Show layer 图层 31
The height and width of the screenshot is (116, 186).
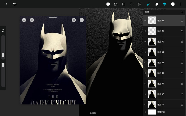[x=145, y=84]
